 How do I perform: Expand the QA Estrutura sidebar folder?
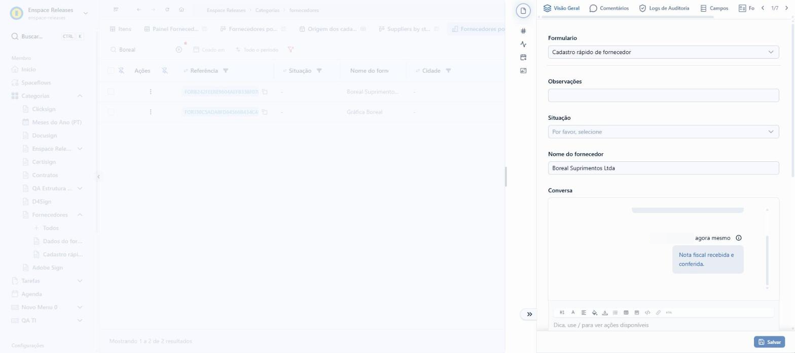tap(80, 189)
